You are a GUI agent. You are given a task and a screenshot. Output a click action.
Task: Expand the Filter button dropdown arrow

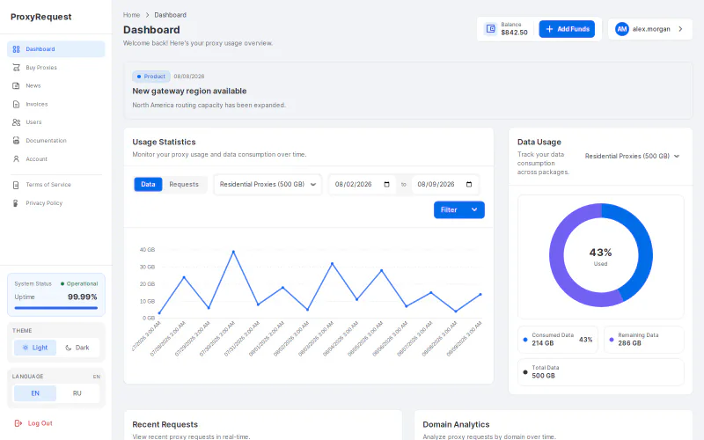(474, 209)
